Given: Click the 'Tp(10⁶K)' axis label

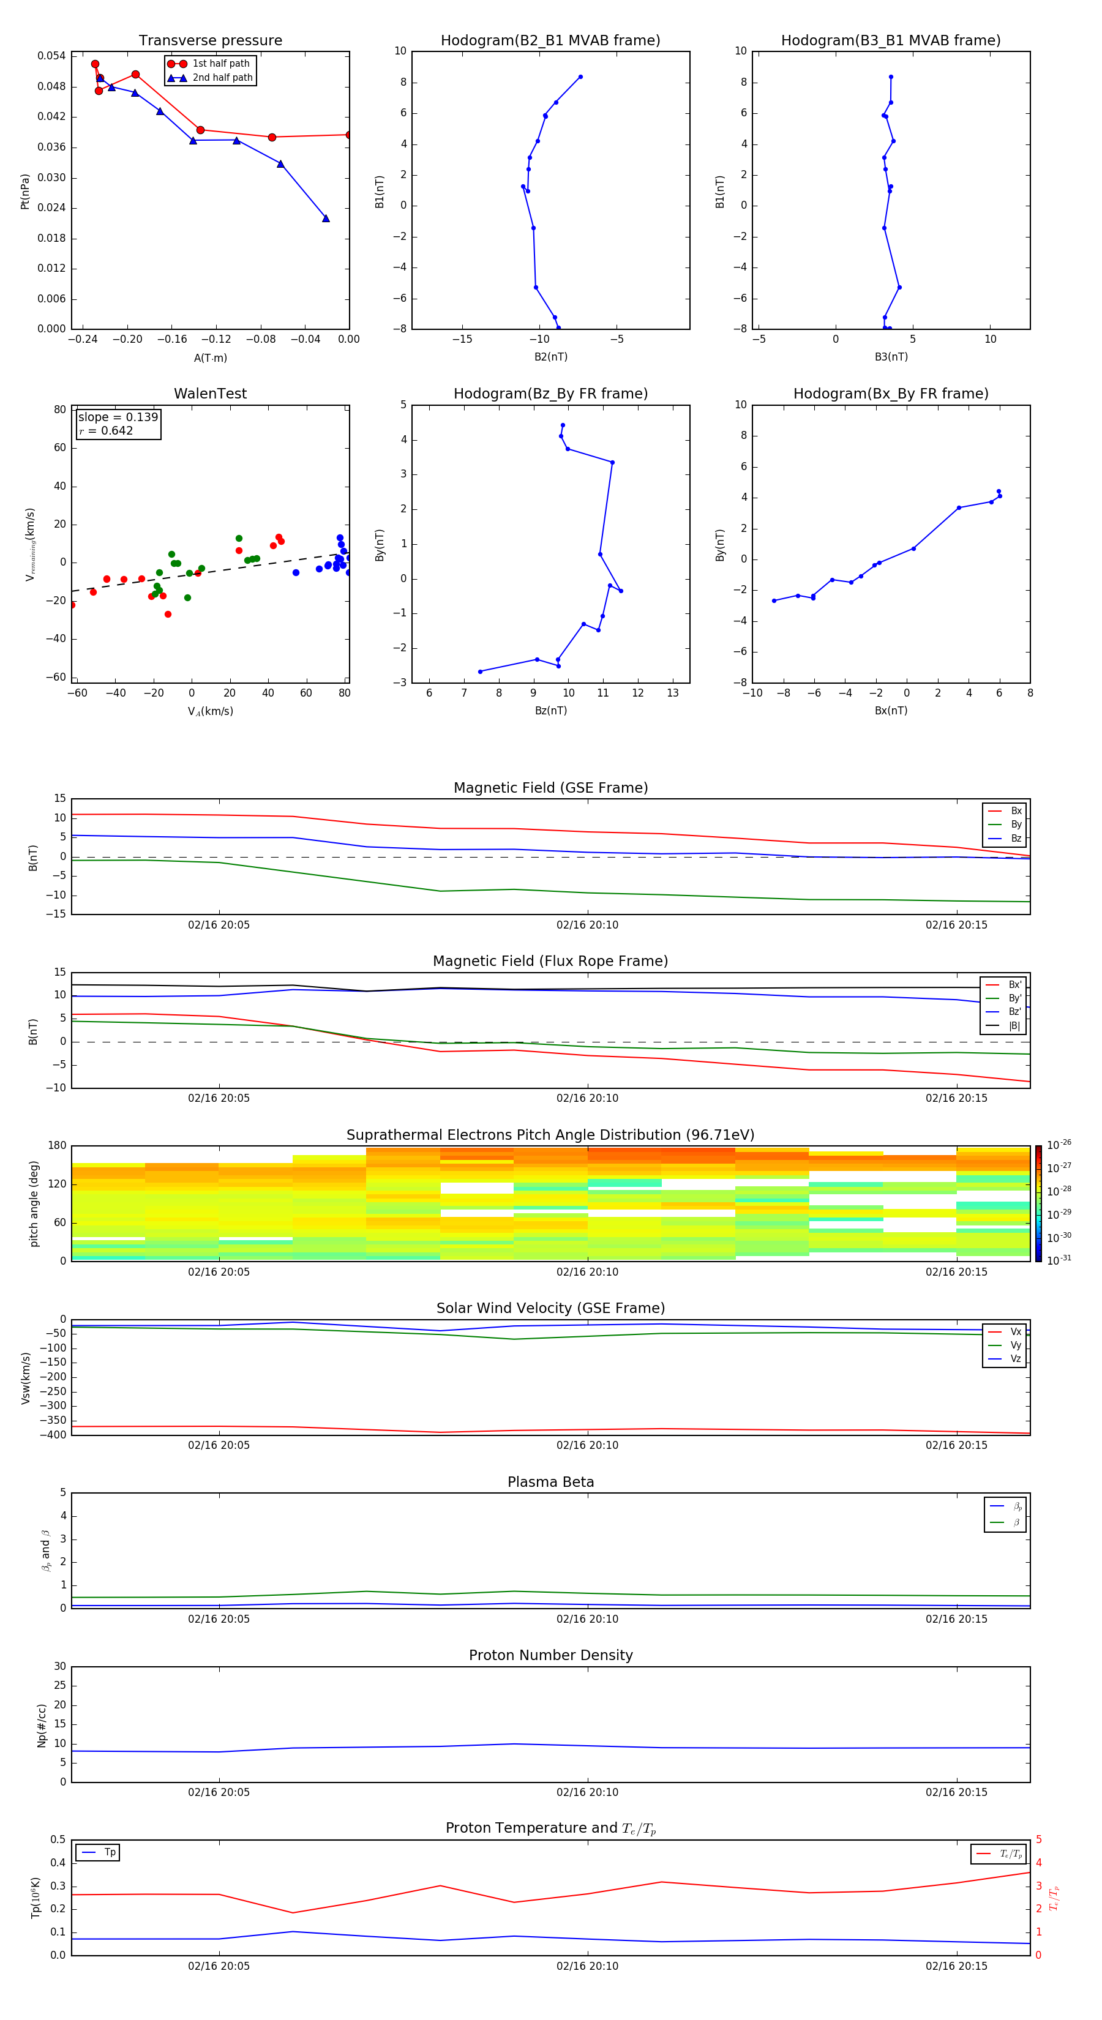Looking at the screenshot, I should coord(36,1898).
